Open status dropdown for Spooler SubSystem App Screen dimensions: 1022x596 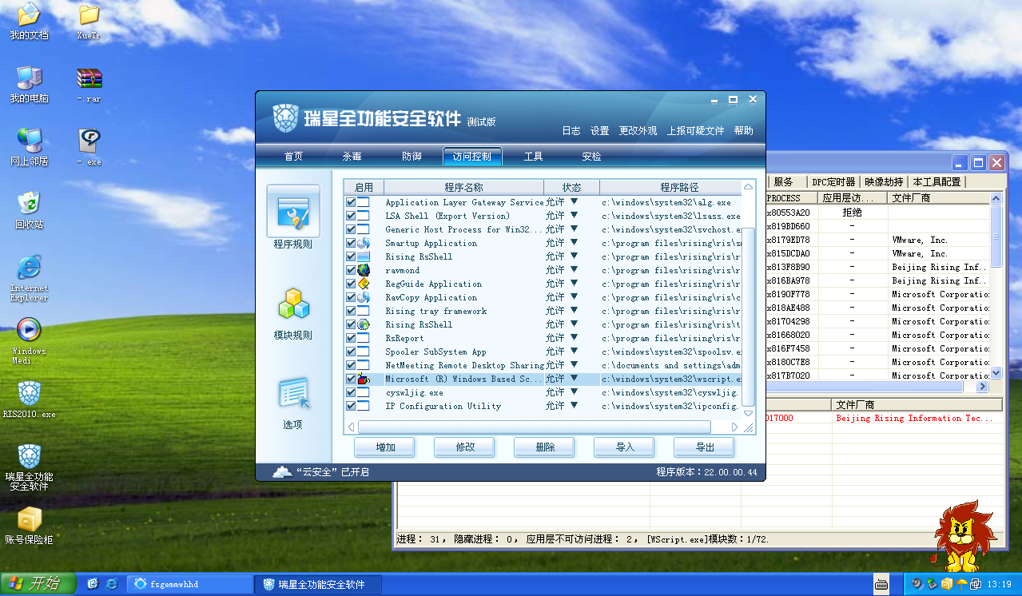pyautogui.click(x=574, y=352)
